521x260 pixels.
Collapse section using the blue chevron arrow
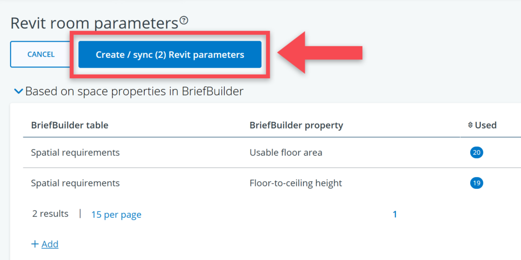18,91
